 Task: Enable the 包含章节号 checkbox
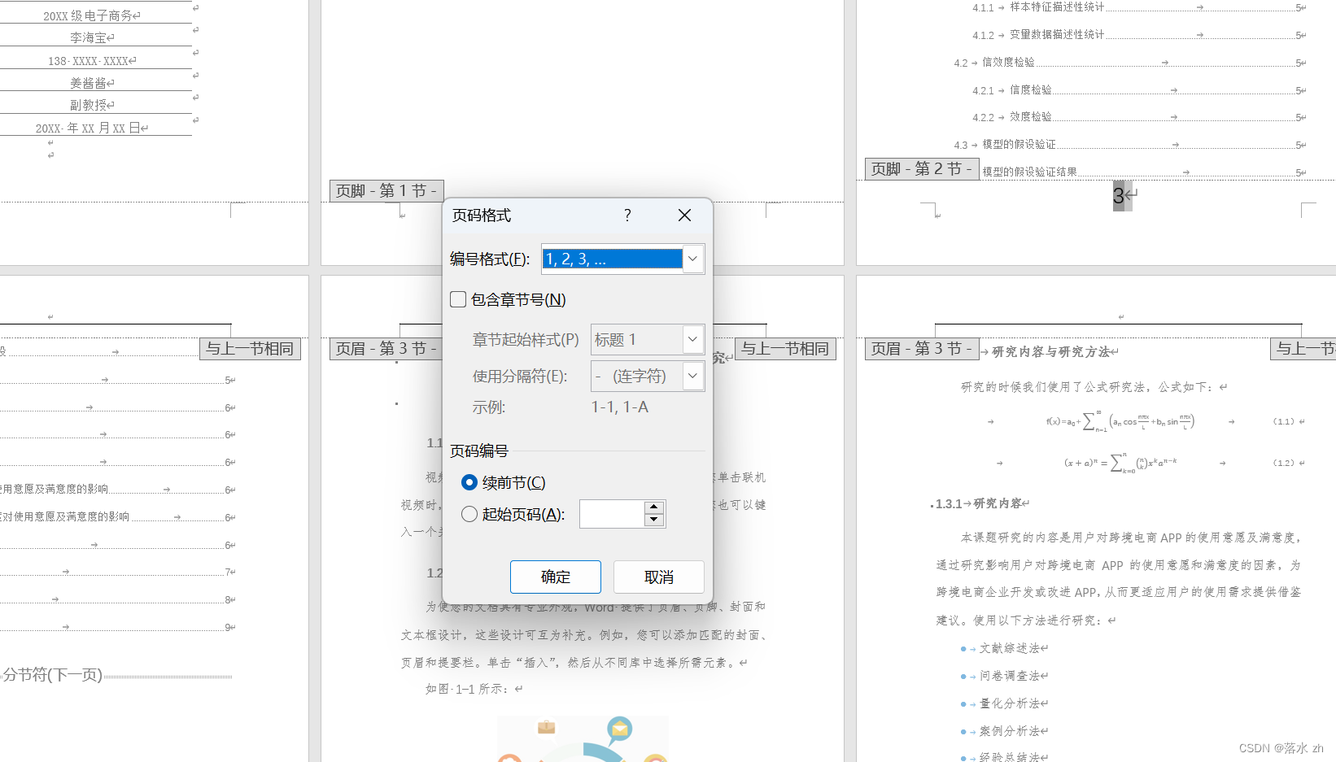coord(458,299)
